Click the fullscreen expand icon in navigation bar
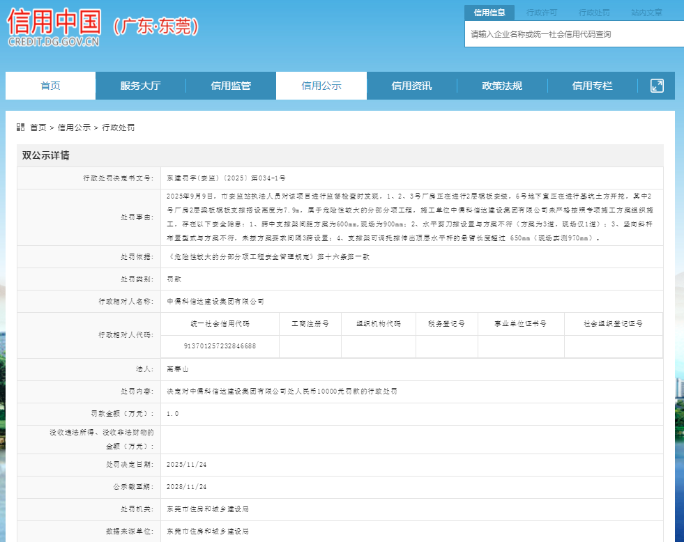The height and width of the screenshot is (542, 684). 657,86
